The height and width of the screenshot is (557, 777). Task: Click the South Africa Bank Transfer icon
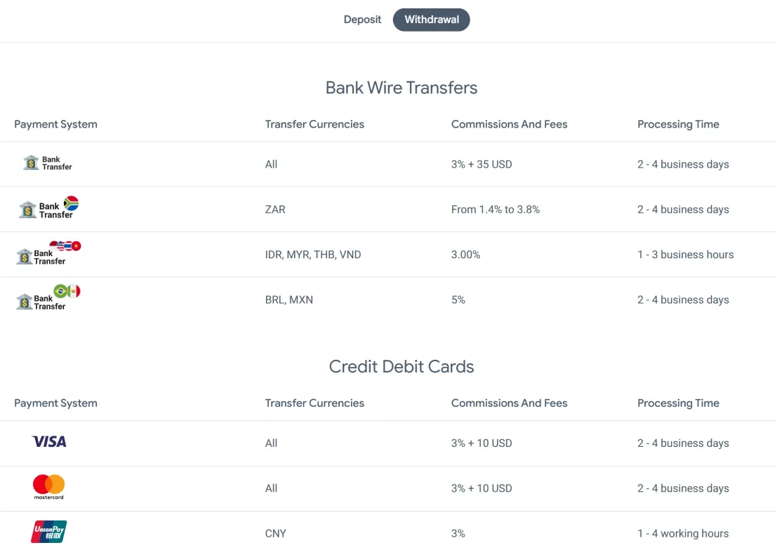(x=48, y=208)
